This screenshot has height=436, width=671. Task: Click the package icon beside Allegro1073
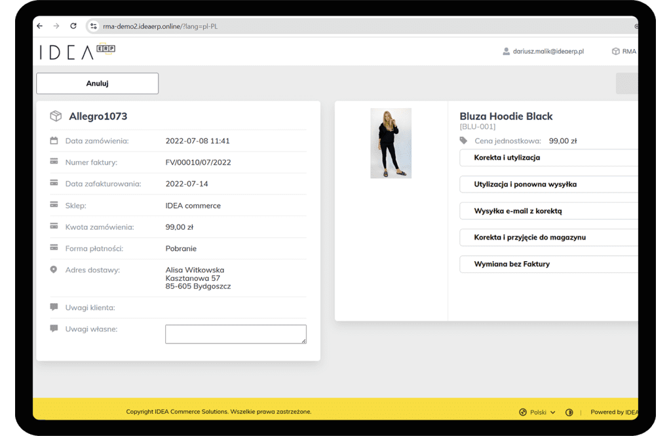(x=56, y=117)
